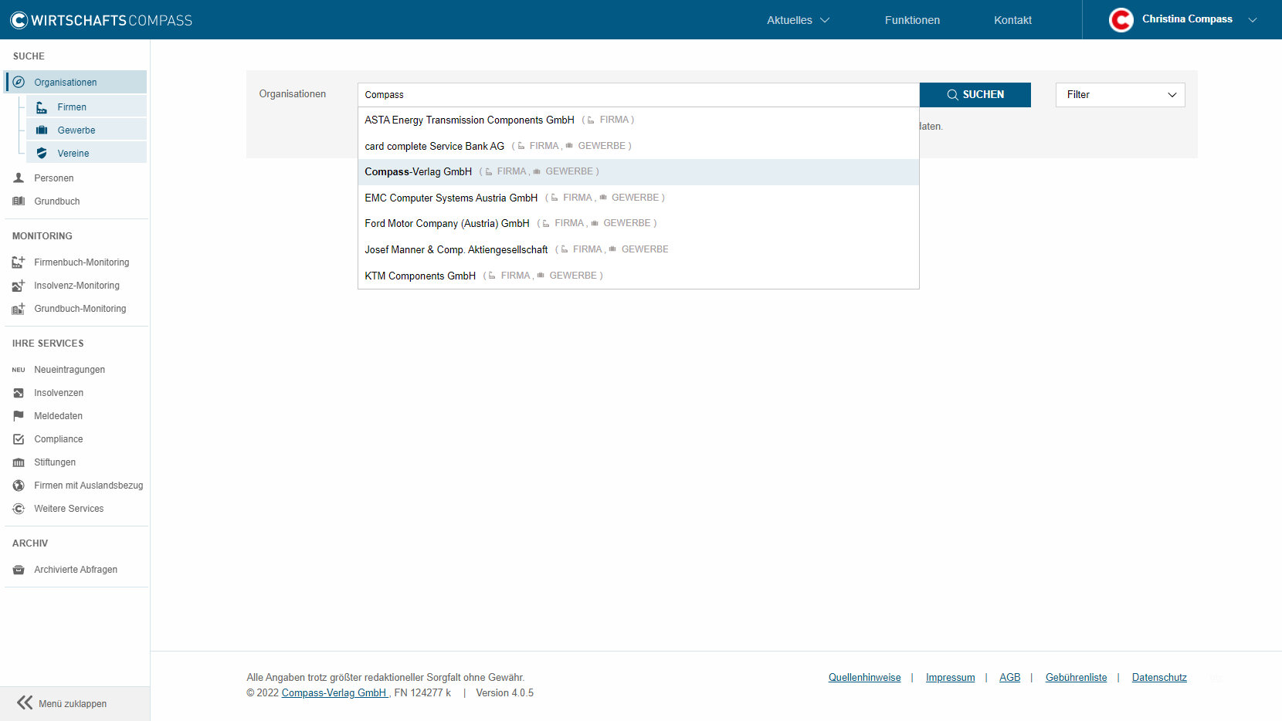Image resolution: width=1282 pixels, height=721 pixels.
Task: Open Grundbuch-Monitoring in the sidebar
Action: click(x=80, y=309)
